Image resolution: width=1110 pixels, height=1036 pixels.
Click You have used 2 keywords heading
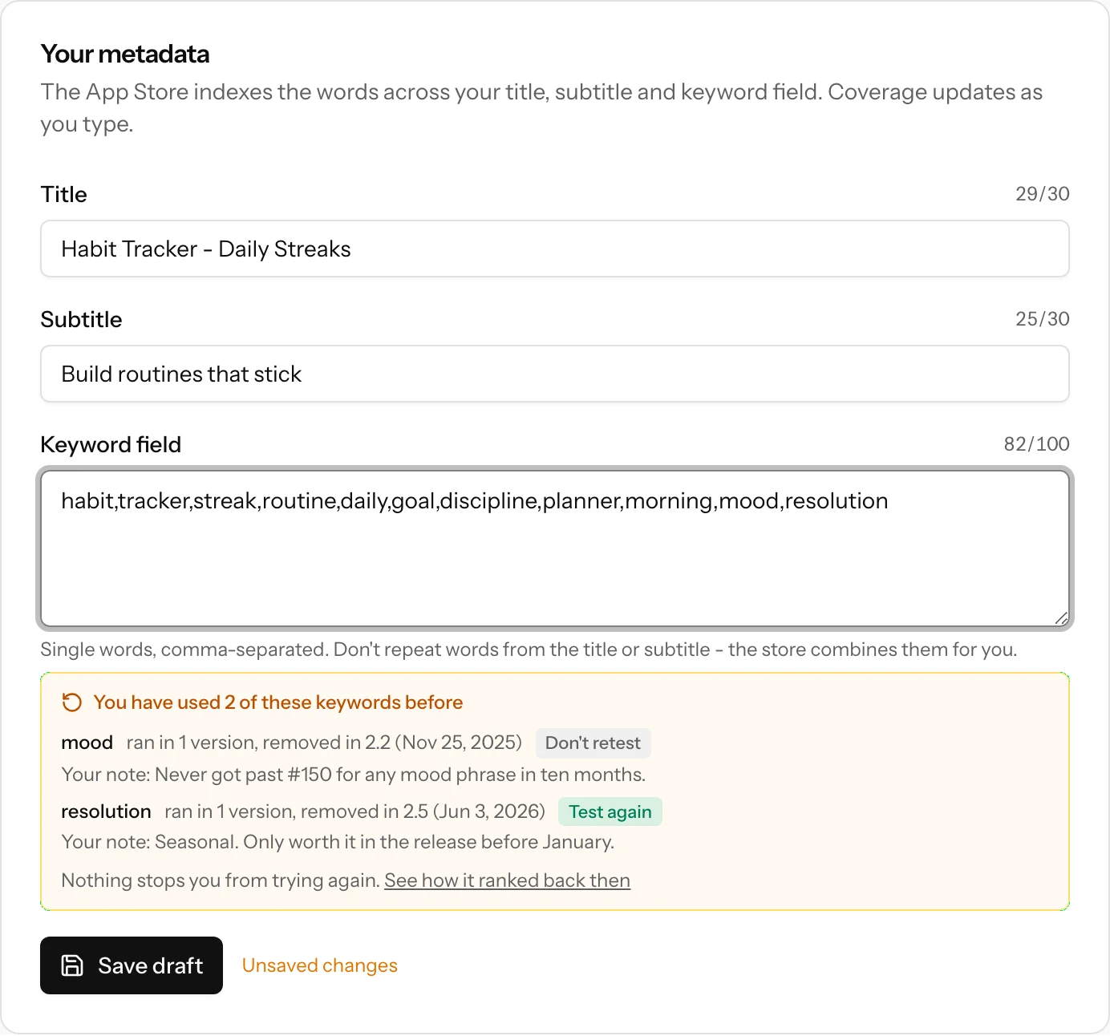(x=278, y=702)
